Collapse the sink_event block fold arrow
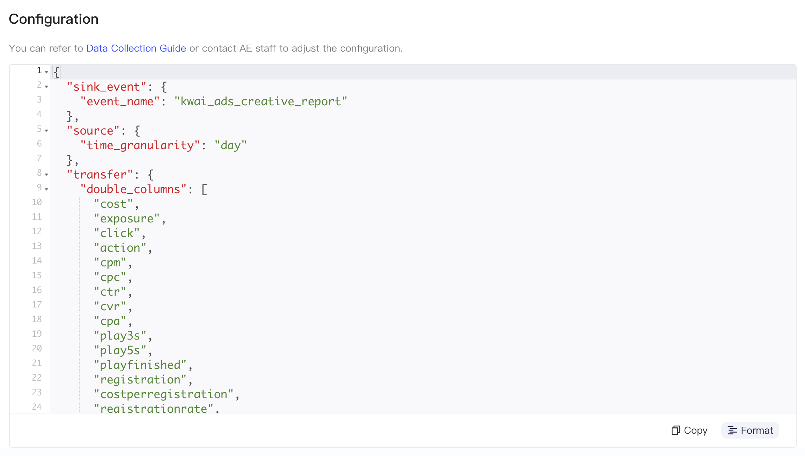Viewport: 805px width, 456px height. (x=46, y=86)
